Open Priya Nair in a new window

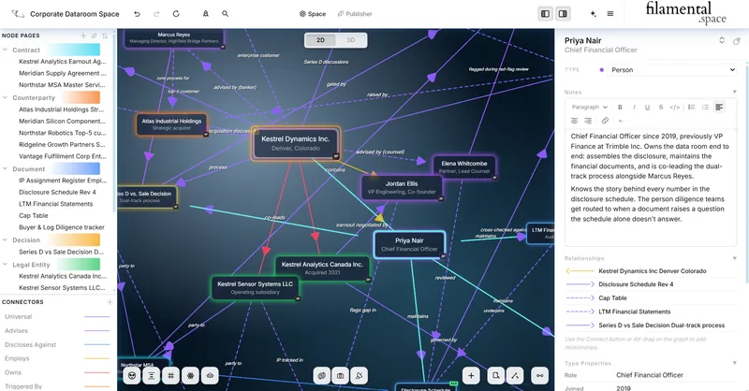(736, 41)
